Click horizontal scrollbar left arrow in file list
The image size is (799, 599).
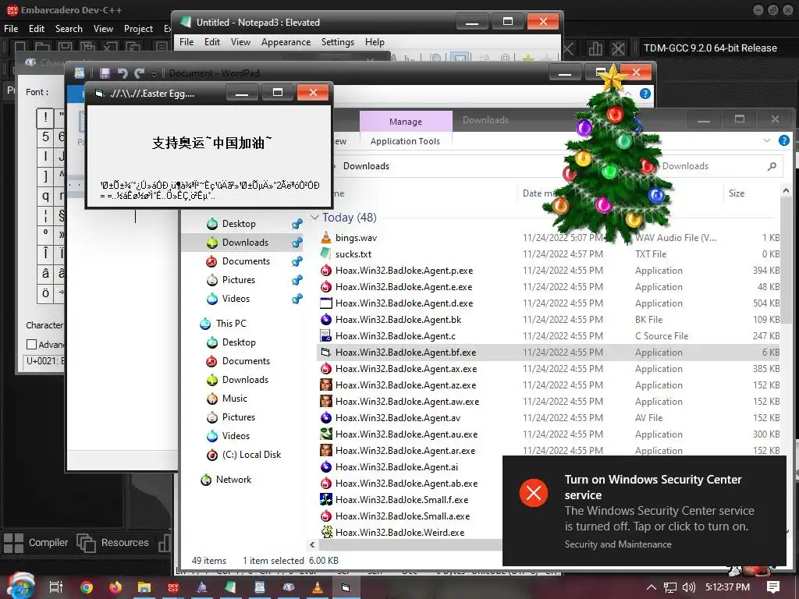pyautogui.click(x=312, y=544)
